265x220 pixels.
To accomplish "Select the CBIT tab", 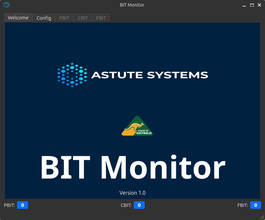I will click(x=83, y=18).
